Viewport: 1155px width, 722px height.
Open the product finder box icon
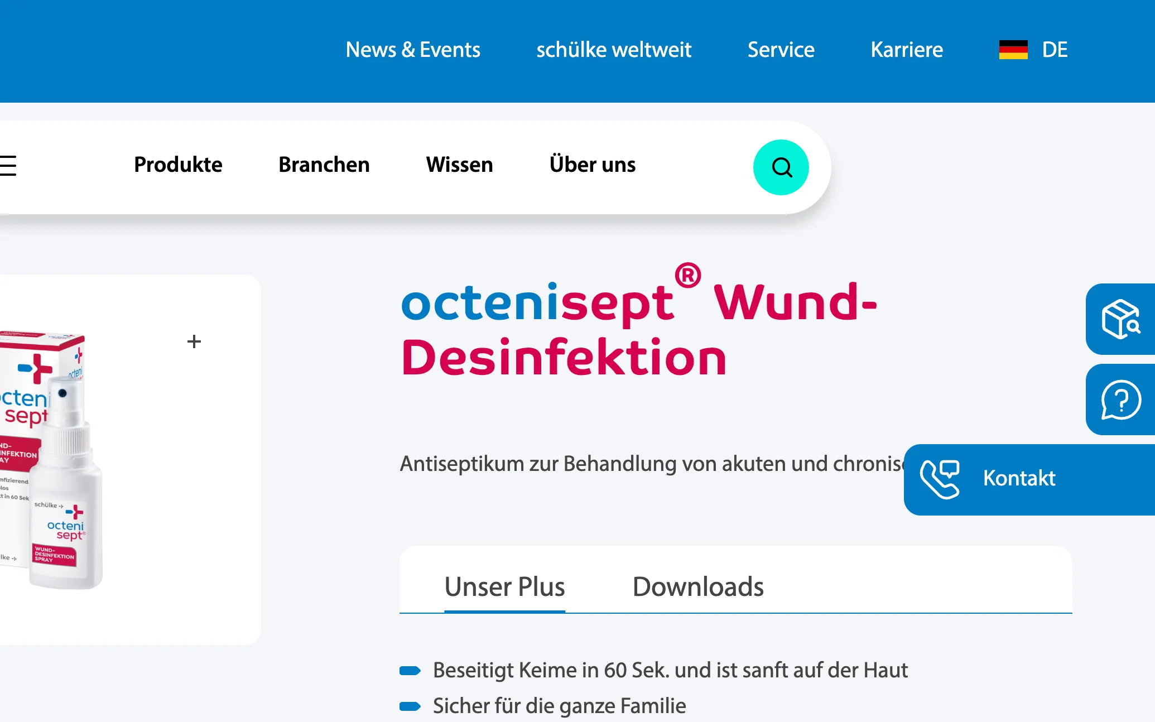(x=1120, y=319)
